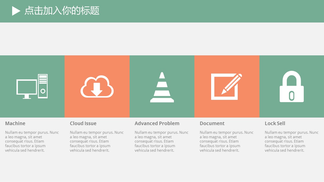
Task: Click the Document heading
Action: point(212,123)
